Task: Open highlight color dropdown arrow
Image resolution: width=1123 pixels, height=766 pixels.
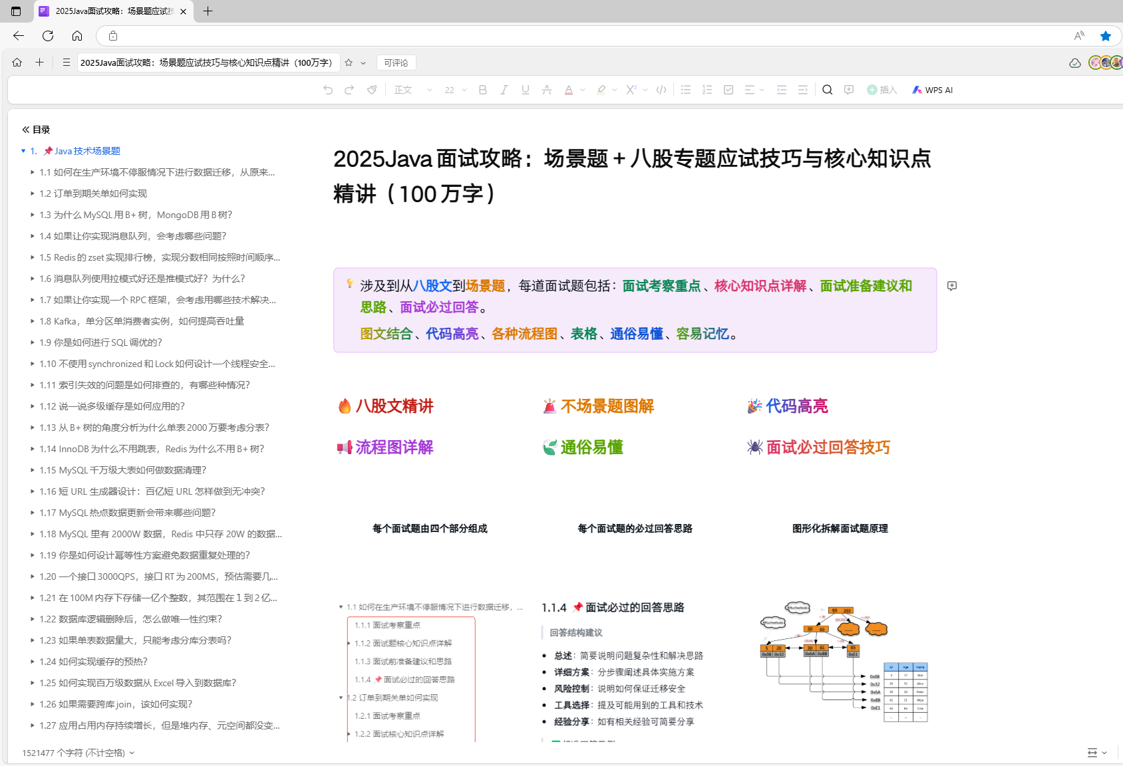Action: [615, 90]
